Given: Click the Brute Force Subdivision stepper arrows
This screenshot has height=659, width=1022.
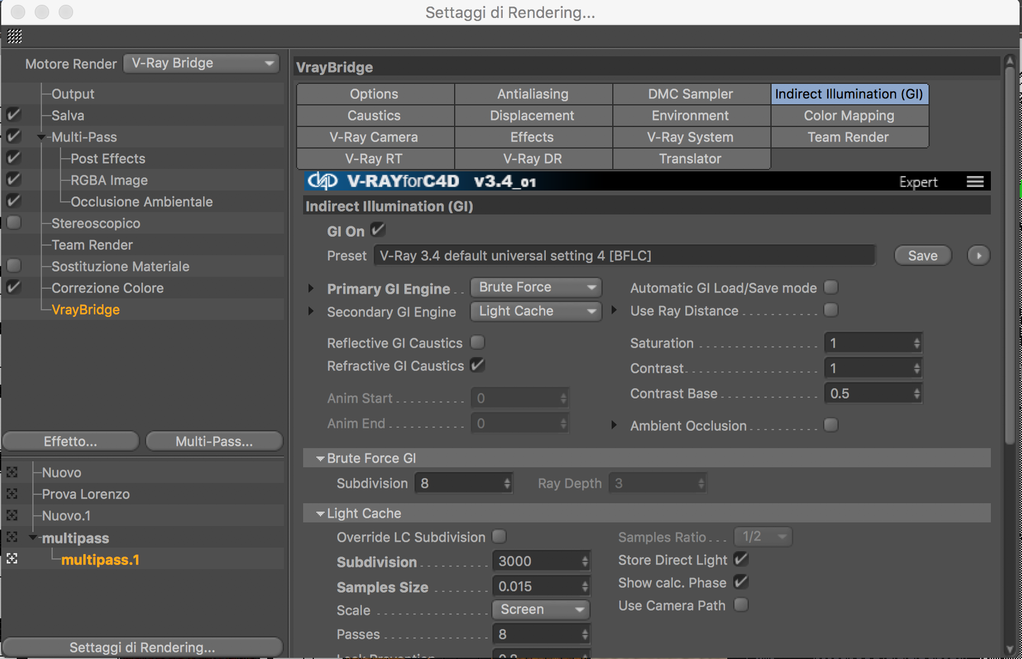Looking at the screenshot, I should point(507,483).
